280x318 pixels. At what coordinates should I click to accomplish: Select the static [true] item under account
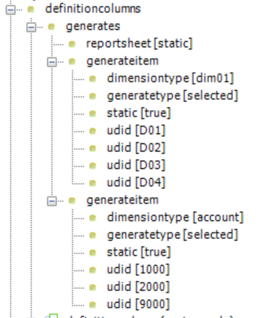(139, 252)
